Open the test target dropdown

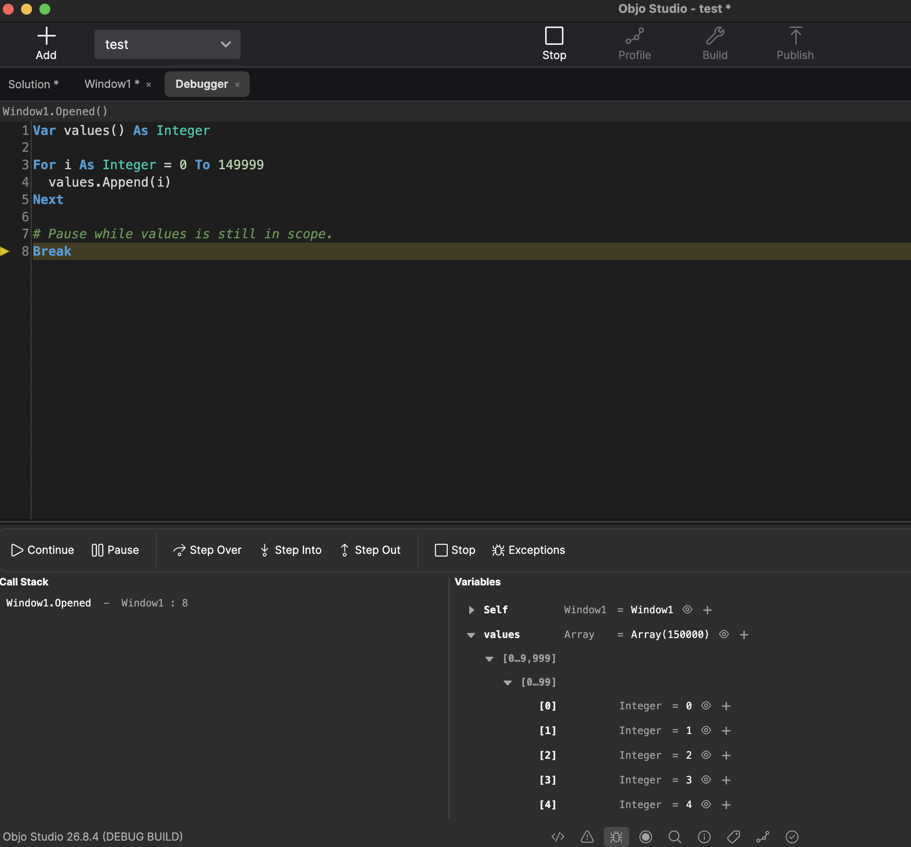(167, 44)
